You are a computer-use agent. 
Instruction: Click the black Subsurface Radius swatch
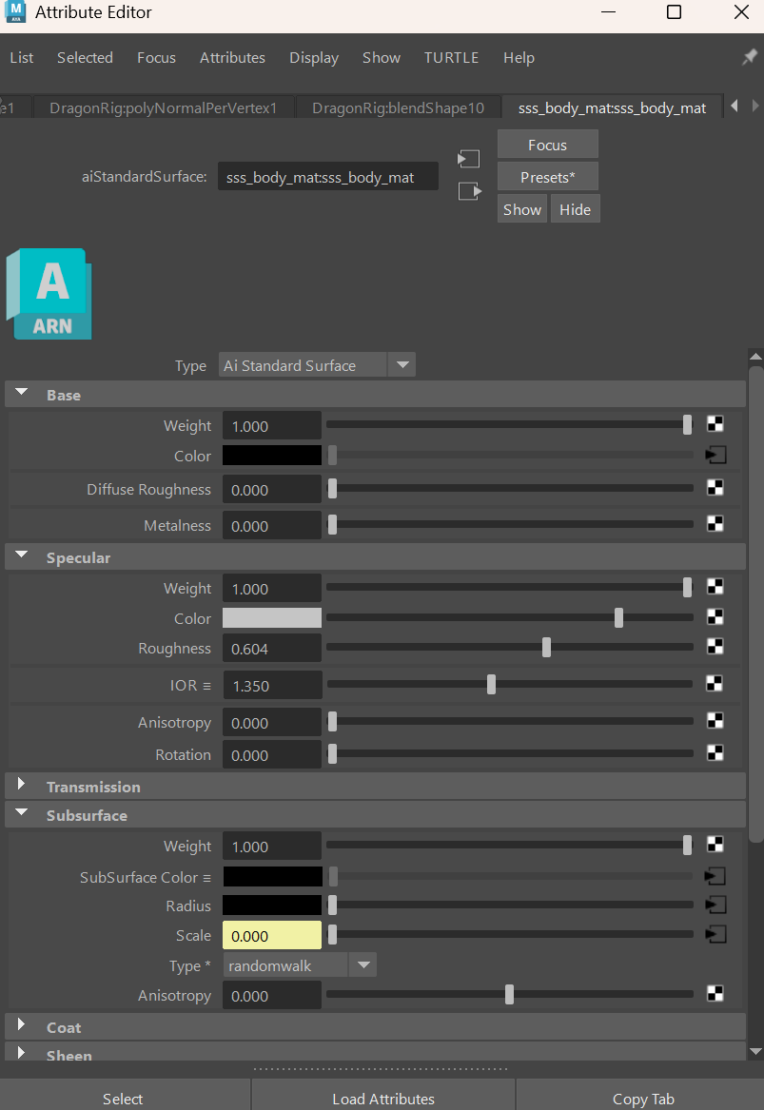[x=272, y=905]
